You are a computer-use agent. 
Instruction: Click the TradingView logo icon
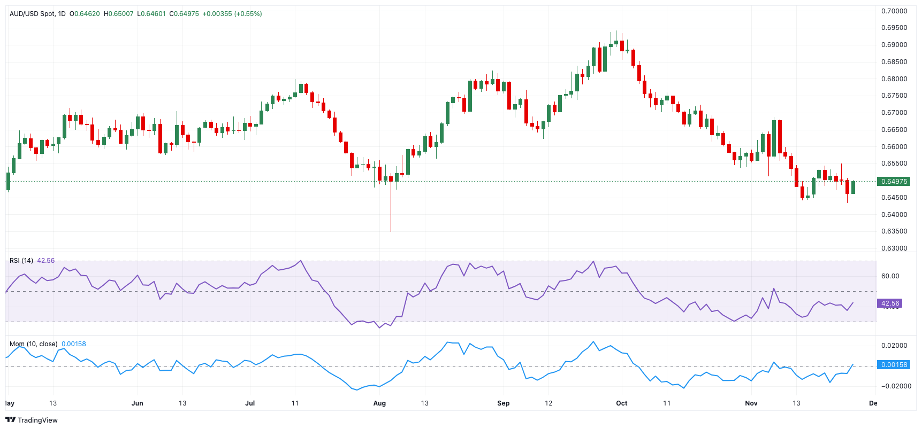tap(10, 420)
